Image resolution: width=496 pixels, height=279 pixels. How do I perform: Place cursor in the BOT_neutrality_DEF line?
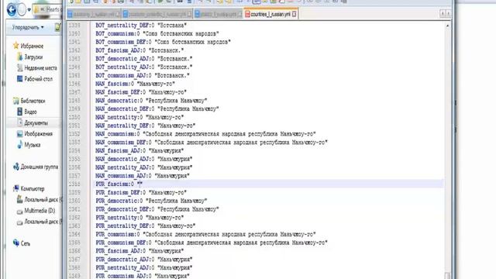pos(141,26)
